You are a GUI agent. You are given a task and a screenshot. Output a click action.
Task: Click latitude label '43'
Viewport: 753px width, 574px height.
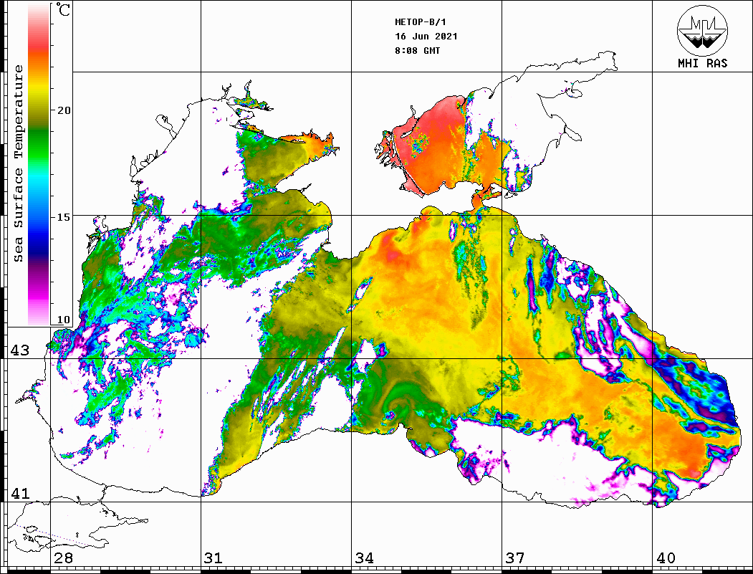(x=20, y=350)
